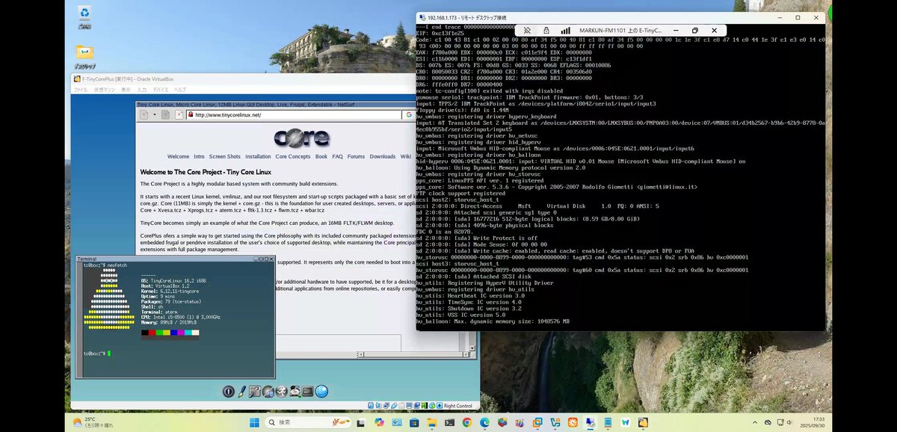The image size is (897, 432).
Task: Open the Downloads link
Action: 382,156
